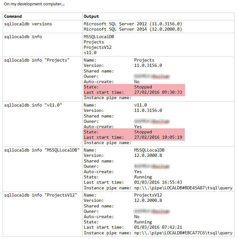Viewport: 237px width, 239px height.
Task: Click the Auto-create Yes value for v11.0
Action: 138,127
